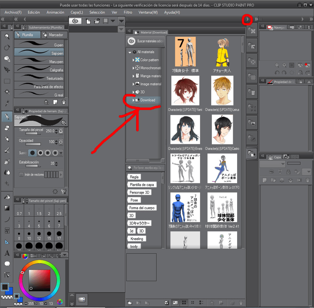Select the Ruler triangle tool
The height and width of the screenshot is (308, 314).
[x=7, y=242]
